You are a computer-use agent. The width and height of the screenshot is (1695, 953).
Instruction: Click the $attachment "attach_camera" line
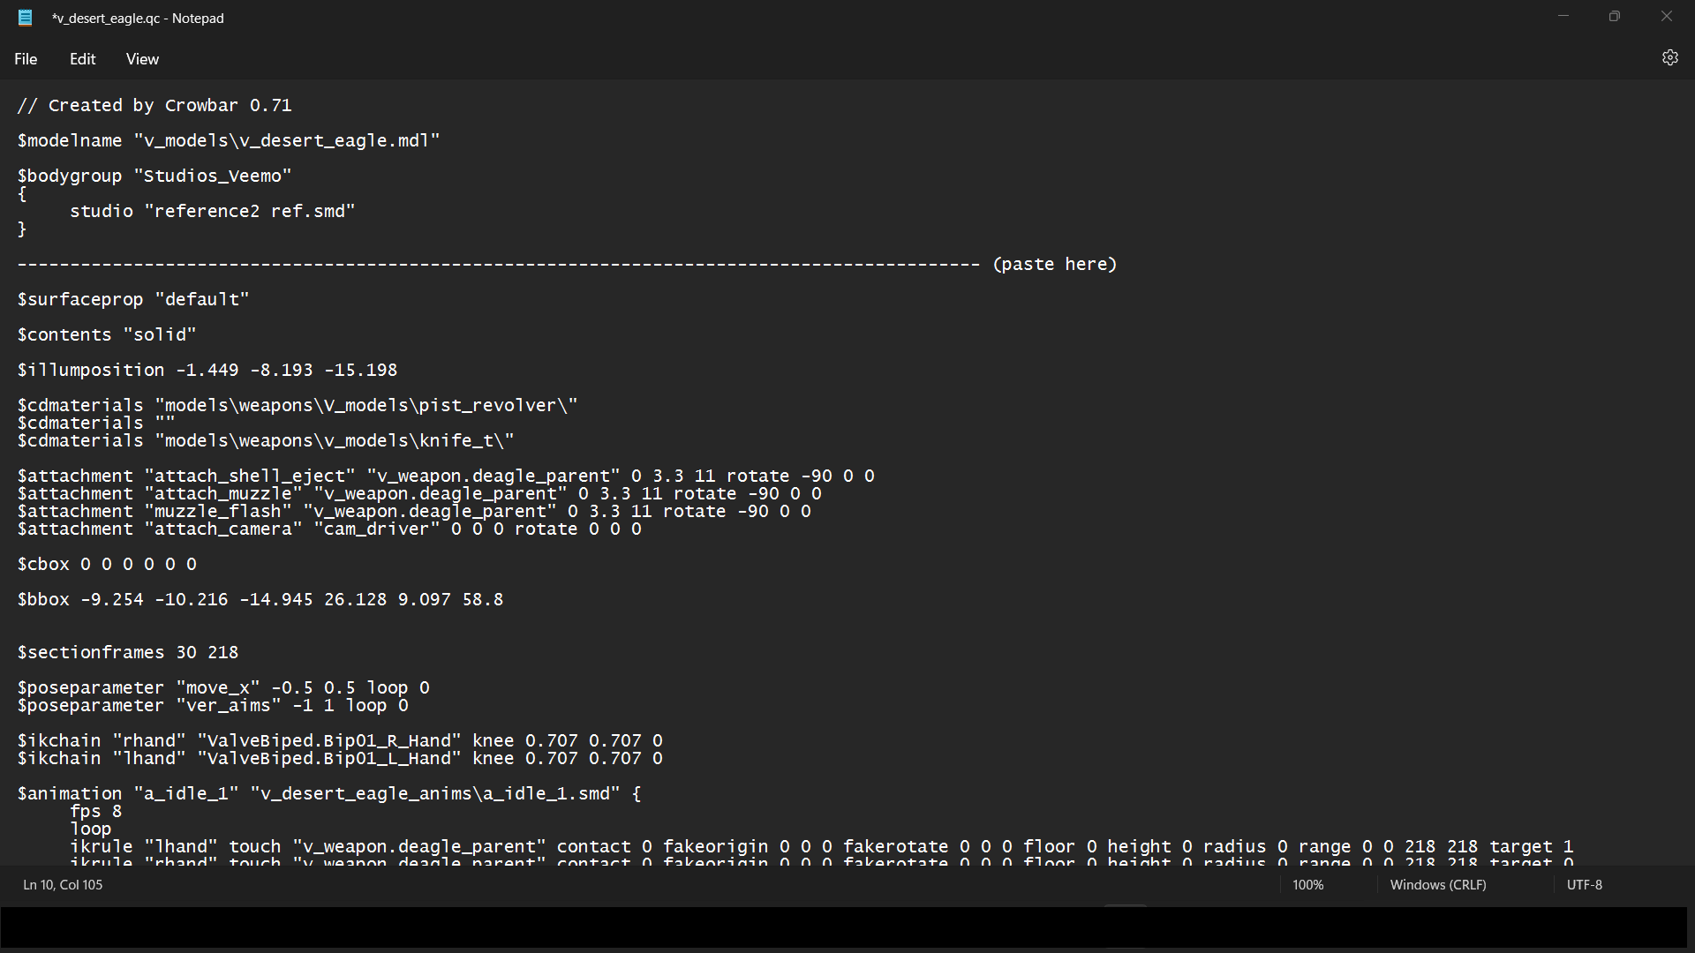328,529
